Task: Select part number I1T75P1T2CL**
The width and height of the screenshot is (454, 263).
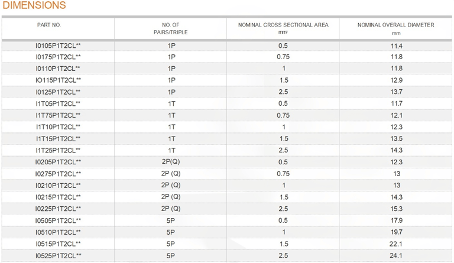Action: 58,115
